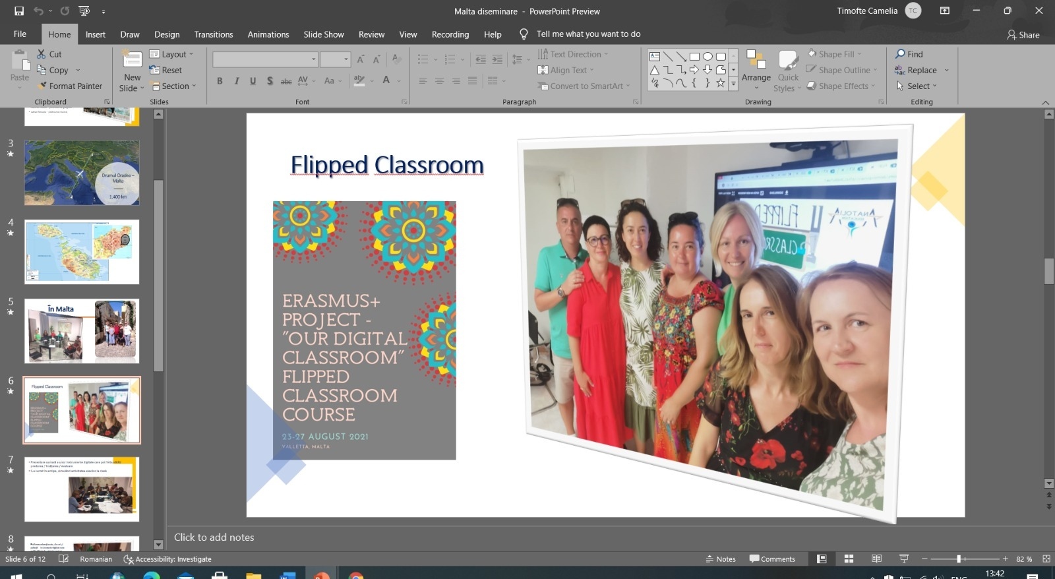
Task: Toggle the Notes pane in status bar
Action: (721, 559)
